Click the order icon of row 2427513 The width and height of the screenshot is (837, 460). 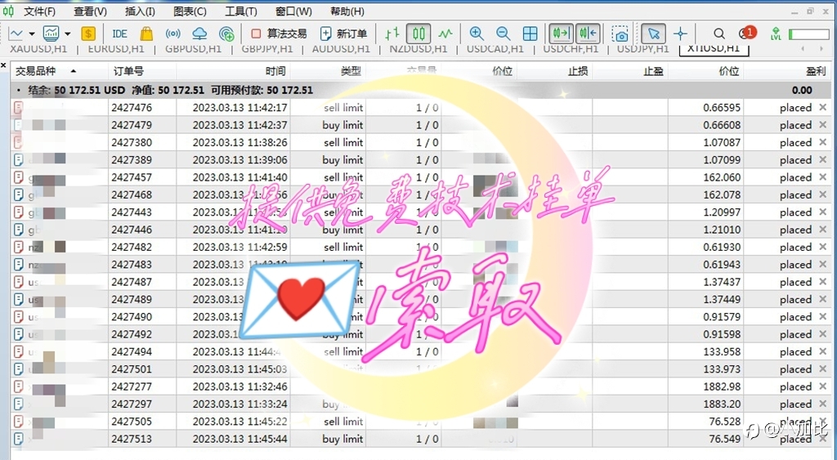coord(19,439)
